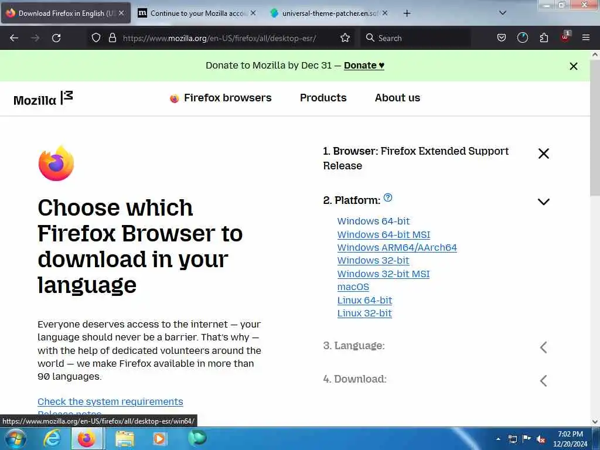The height and width of the screenshot is (450, 600).
Task: Choose Windows 64-bit platform
Action: [x=373, y=221]
